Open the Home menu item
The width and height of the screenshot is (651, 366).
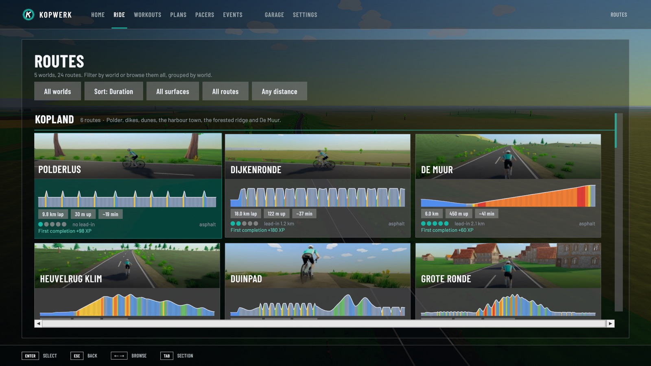point(98,15)
